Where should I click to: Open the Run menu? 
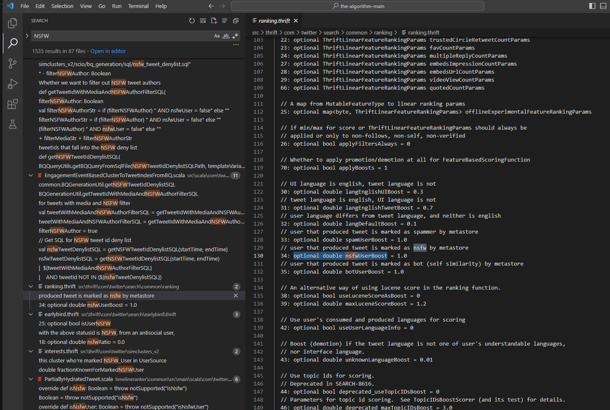117,6
